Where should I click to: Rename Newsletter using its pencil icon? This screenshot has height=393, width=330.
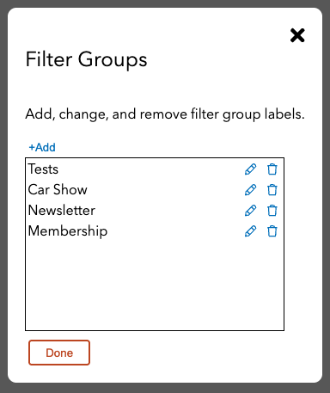[x=250, y=211]
